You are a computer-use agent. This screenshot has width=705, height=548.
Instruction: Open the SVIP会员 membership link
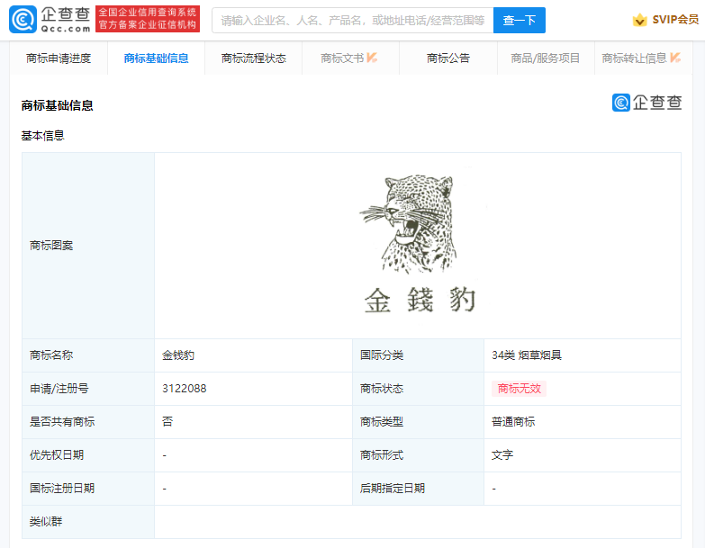coord(675,20)
